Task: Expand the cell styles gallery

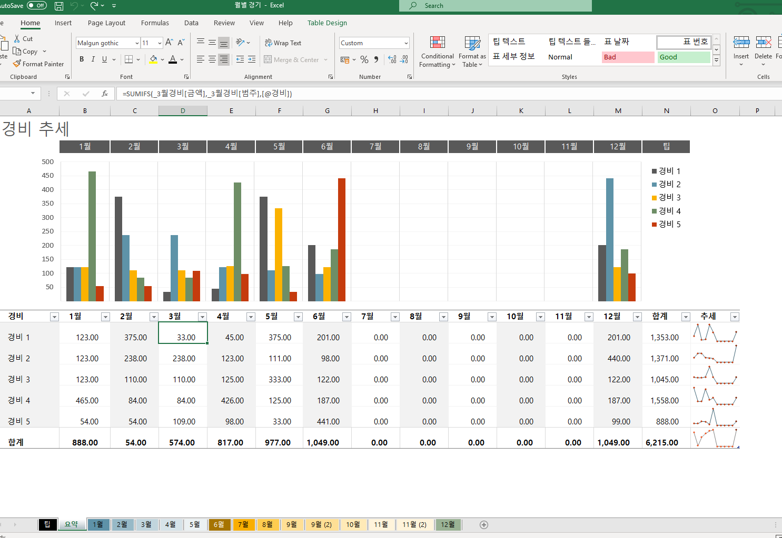Action: tap(716, 61)
